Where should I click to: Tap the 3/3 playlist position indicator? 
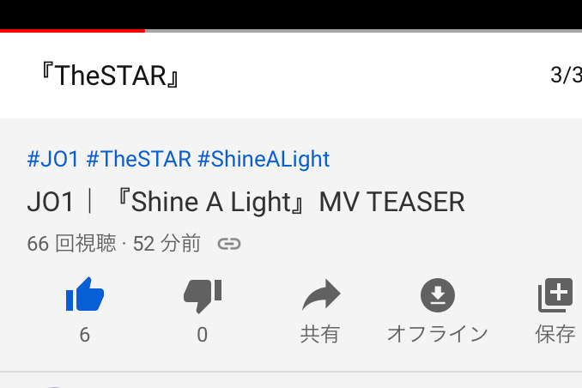click(566, 75)
